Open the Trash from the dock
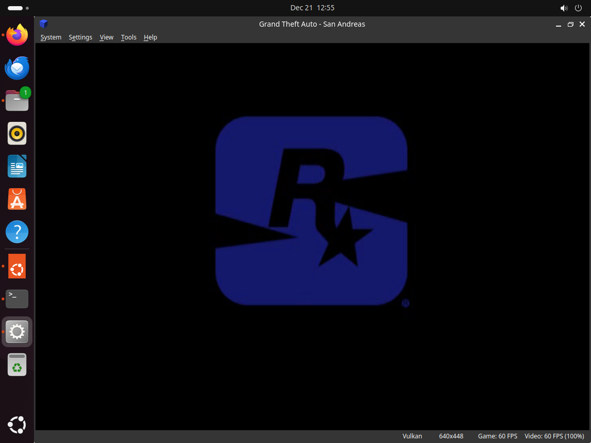Screen dimensions: 591x443 pos(17,365)
